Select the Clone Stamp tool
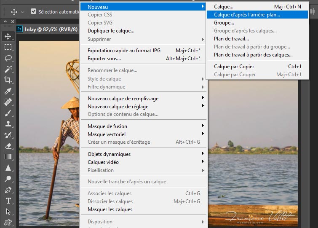This screenshot has height=228, width=318. 8,124
